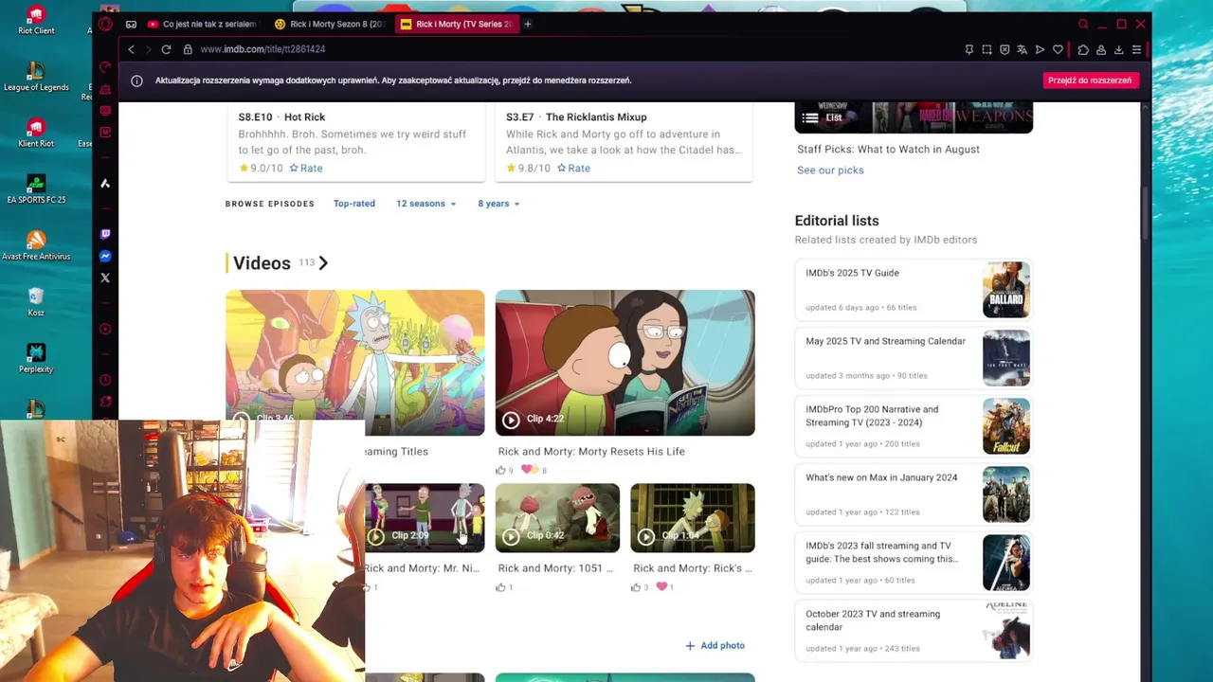Click the Przejdź do rozszerzeń button
Image resolution: width=1213 pixels, height=682 pixels.
click(1089, 81)
